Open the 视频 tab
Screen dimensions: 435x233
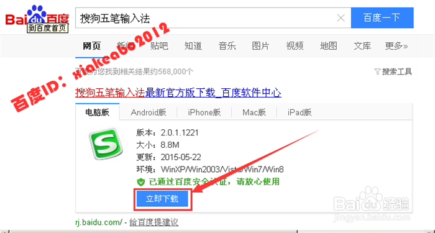coord(295,46)
